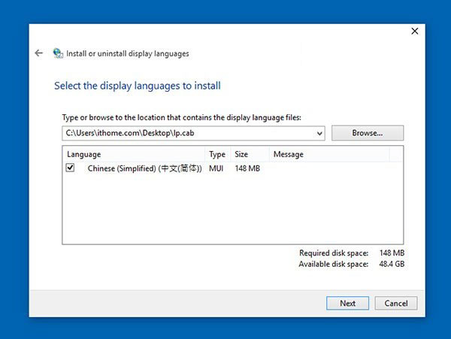Select the Chinese (Simplified) language row
Screen dimensions: 451x339
coord(144,168)
